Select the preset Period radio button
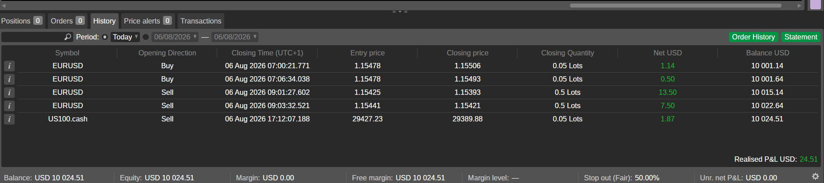 105,37
